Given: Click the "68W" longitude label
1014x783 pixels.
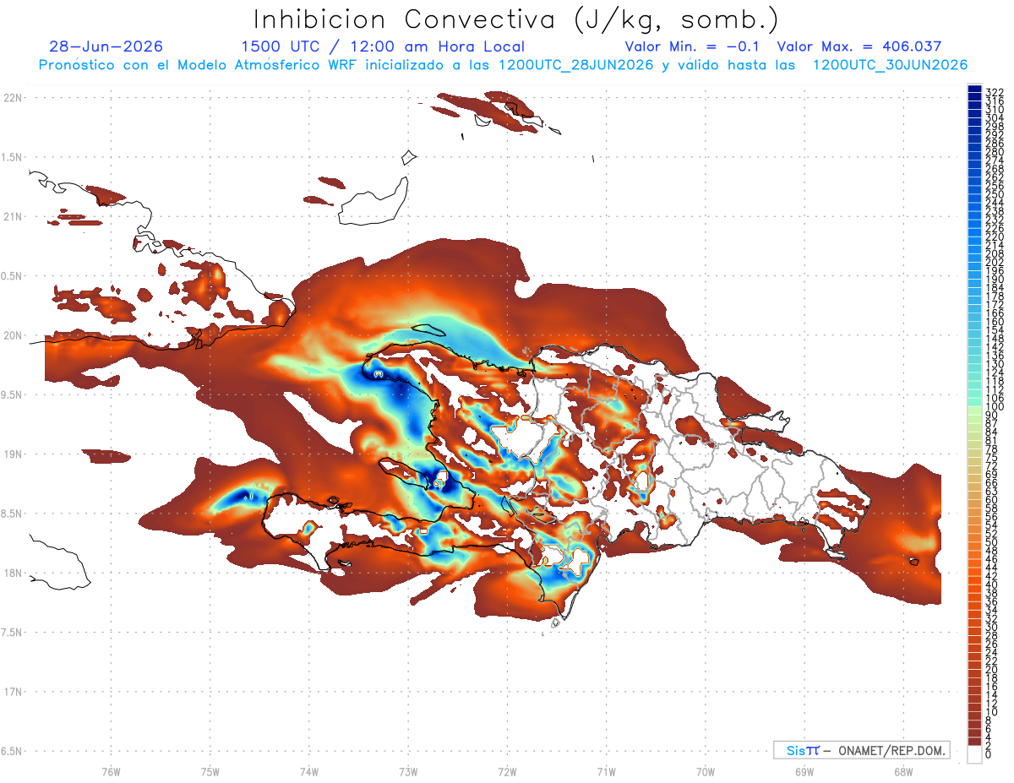Looking at the screenshot, I should pyautogui.click(x=903, y=770).
